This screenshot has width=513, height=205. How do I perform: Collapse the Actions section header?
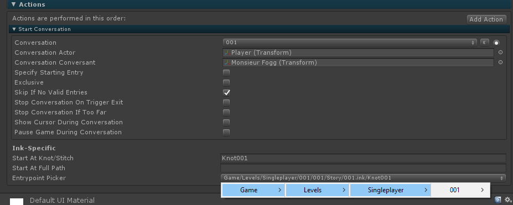point(14,4)
